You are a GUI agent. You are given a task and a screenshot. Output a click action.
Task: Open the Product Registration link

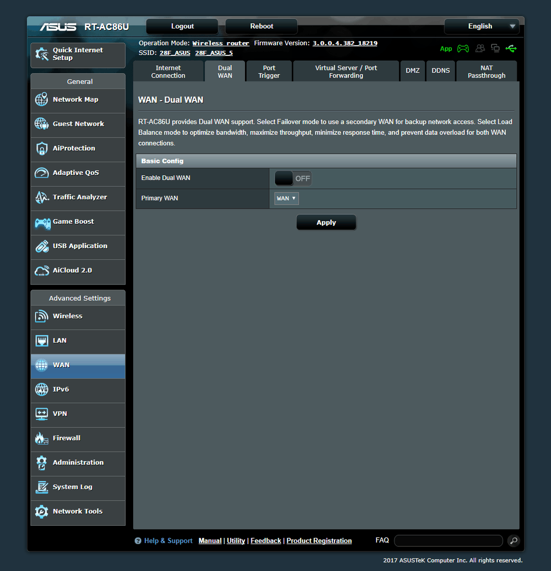pyautogui.click(x=319, y=541)
